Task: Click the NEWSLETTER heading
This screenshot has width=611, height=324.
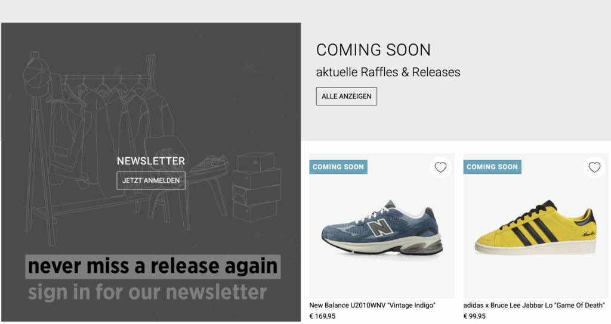Action: (x=151, y=161)
